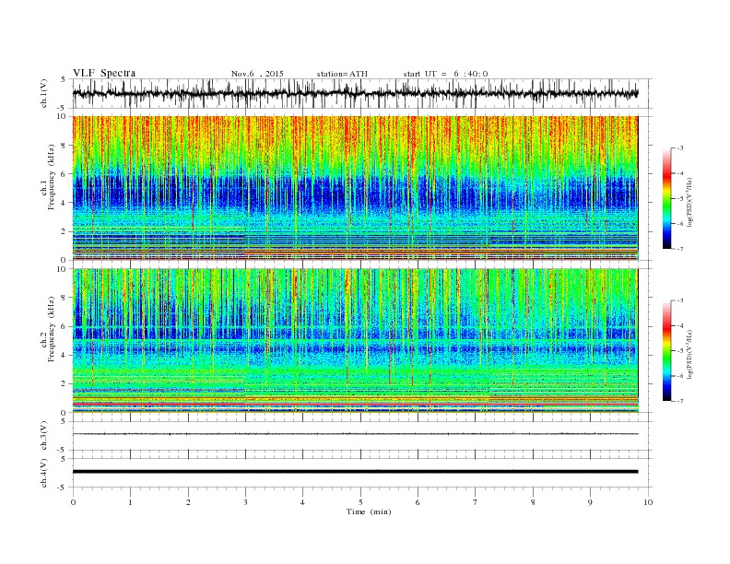The height and width of the screenshot is (564, 730).
Task: Click the time axis tick label "7"
Action: (476, 502)
